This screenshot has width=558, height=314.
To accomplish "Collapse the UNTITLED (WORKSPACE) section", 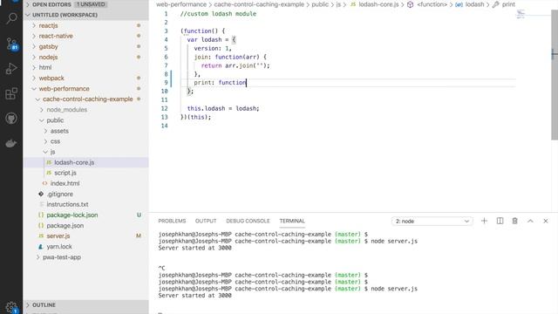I will tap(65, 15).
